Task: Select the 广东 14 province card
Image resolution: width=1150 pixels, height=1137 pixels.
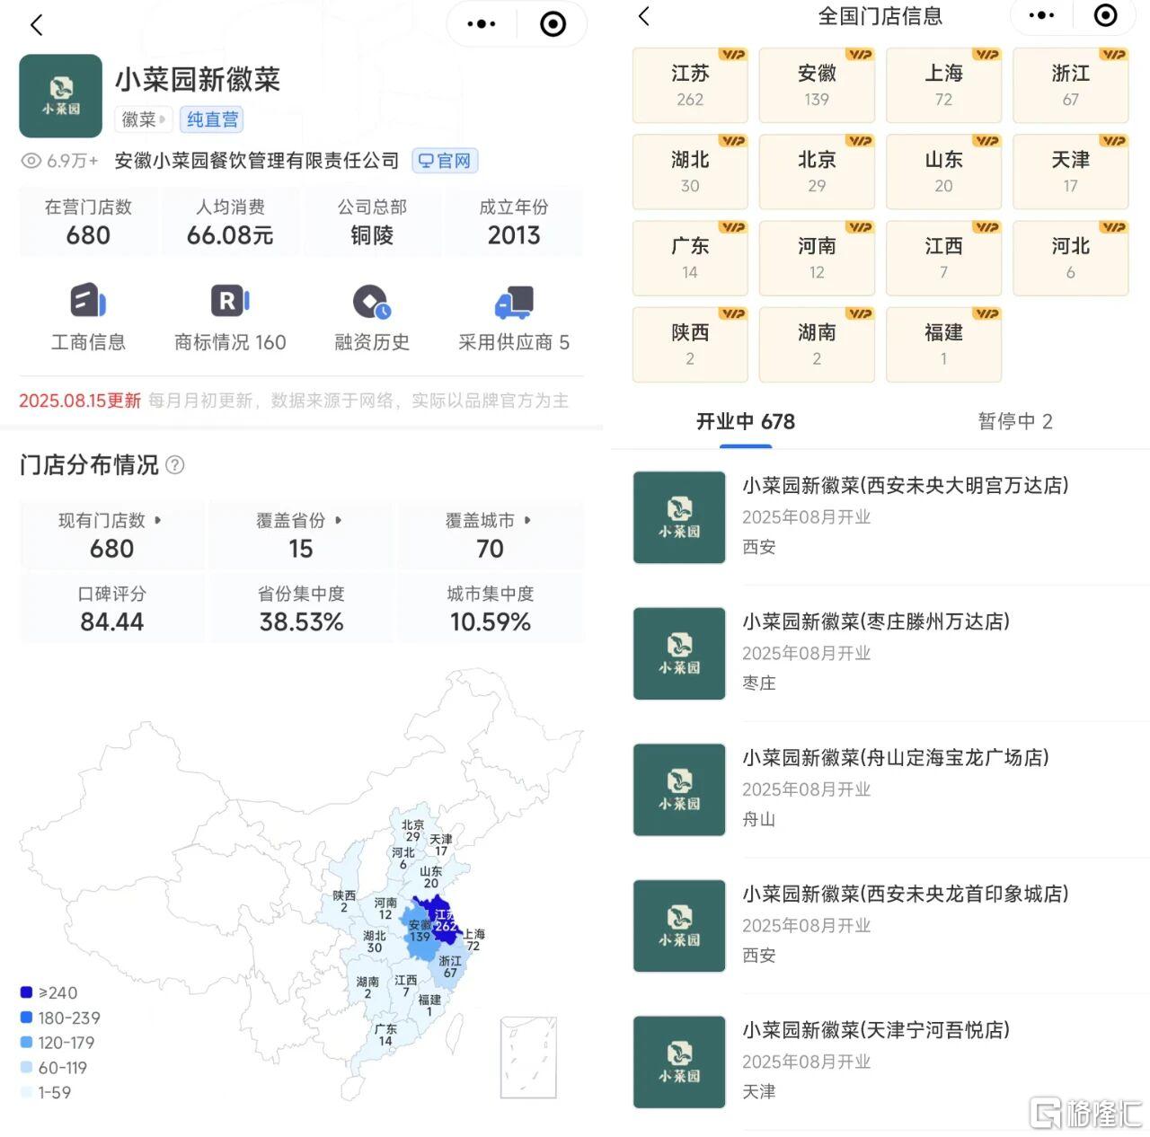Action: pyautogui.click(x=690, y=258)
